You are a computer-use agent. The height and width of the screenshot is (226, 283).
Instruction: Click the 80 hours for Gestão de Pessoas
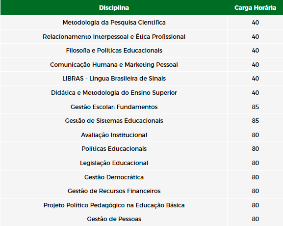click(x=255, y=219)
